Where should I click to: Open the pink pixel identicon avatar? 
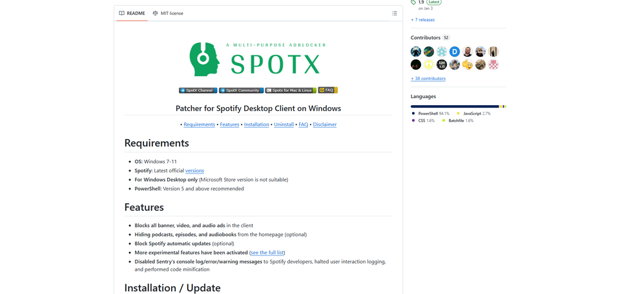click(493, 64)
